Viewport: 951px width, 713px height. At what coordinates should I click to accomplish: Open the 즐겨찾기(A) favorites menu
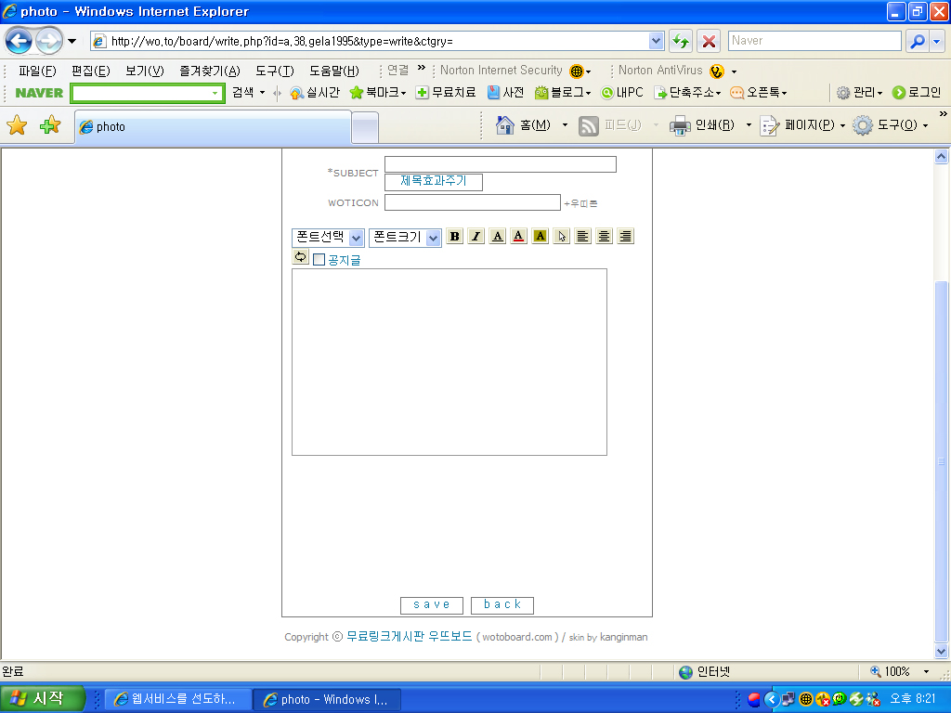click(209, 71)
